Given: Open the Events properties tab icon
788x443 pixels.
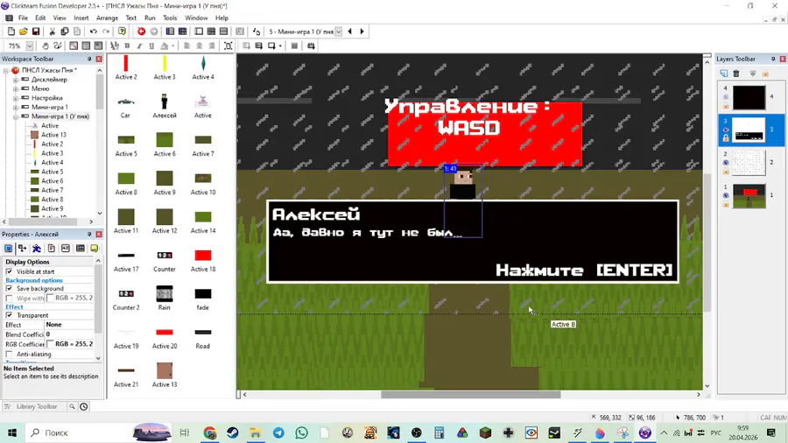Looking at the screenshot, I should point(80,248).
